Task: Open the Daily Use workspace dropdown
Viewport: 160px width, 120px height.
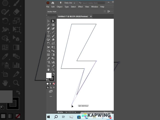Action: [x=70, y=3]
